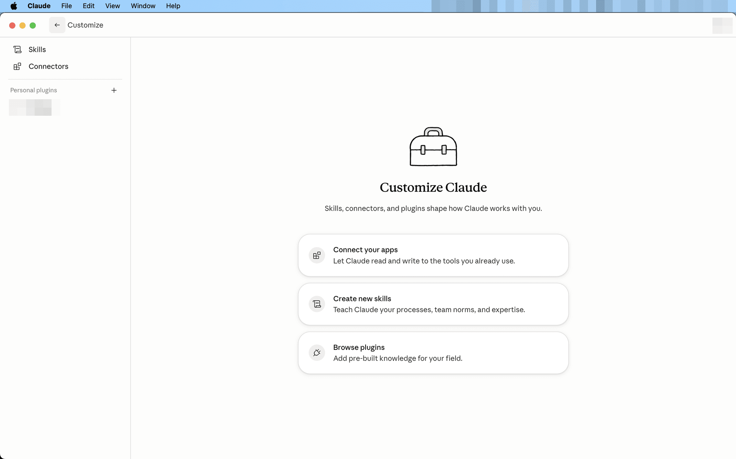Click the Create new skills card icon
The width and height of the screenshot is (736, 459).
[x=317, y=304]
